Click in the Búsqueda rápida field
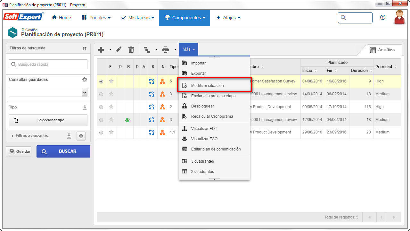 click(48, 64)
